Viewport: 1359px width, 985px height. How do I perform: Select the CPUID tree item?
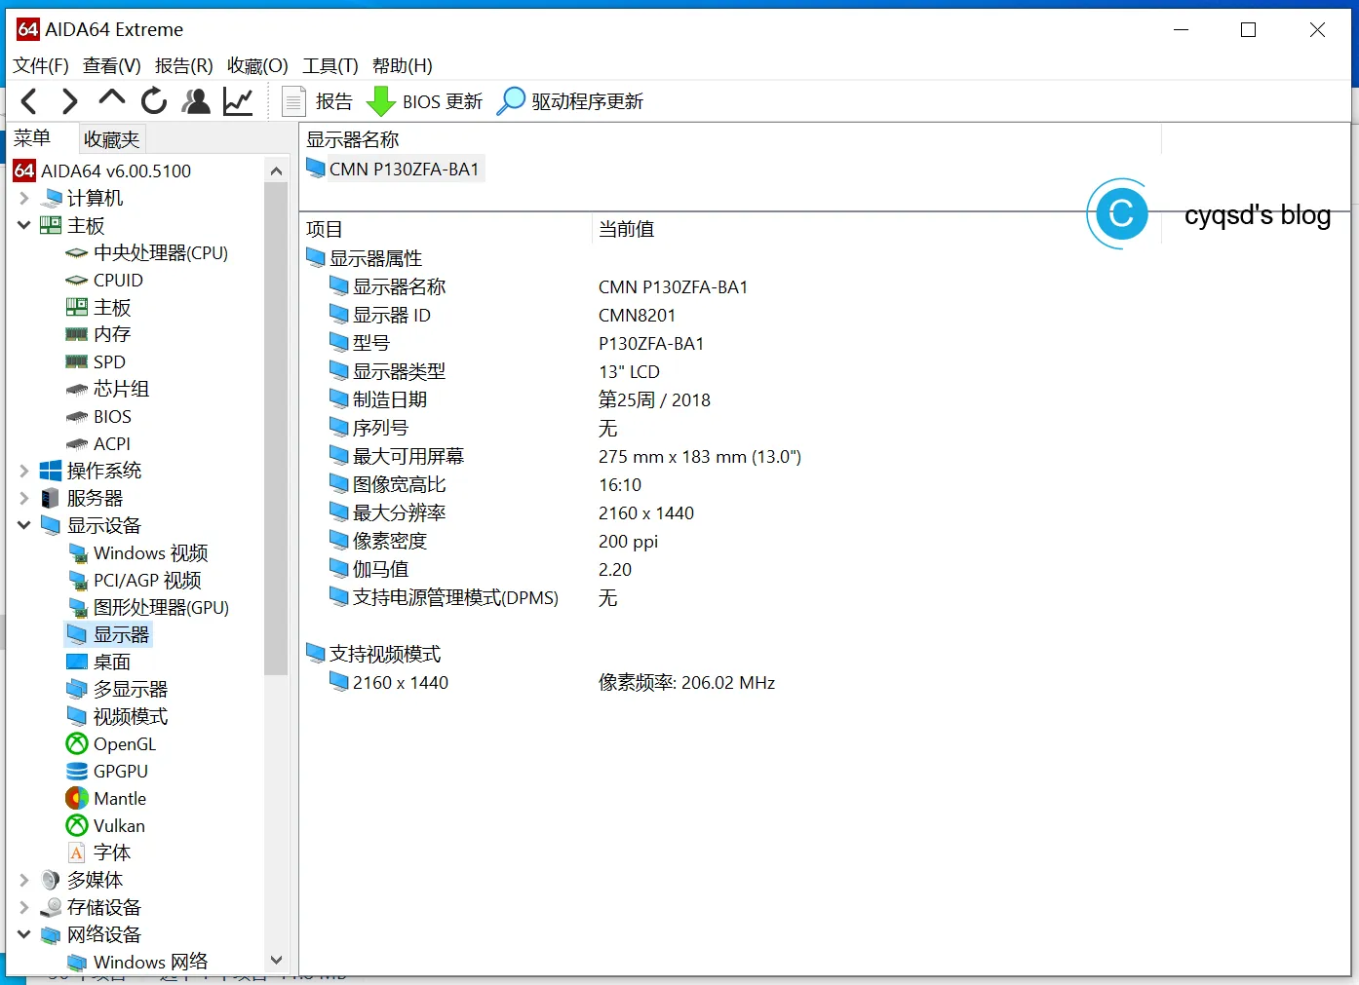pos(104,281)
